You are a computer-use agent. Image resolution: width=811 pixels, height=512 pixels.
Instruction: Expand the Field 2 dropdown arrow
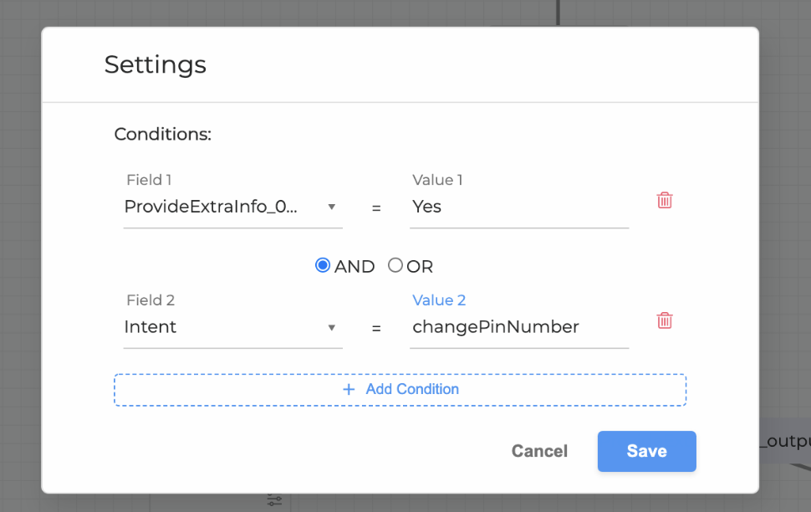pyautogui.click(x=332, y=327)
